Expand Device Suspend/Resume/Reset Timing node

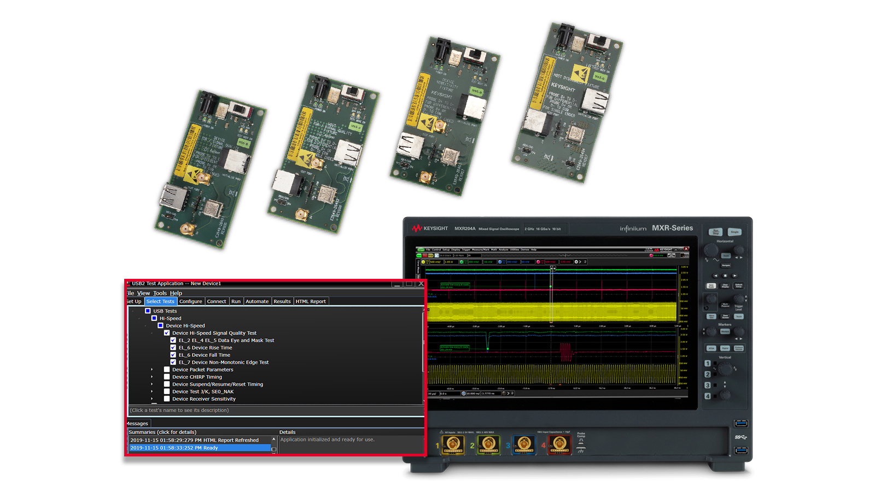[152, 384]
